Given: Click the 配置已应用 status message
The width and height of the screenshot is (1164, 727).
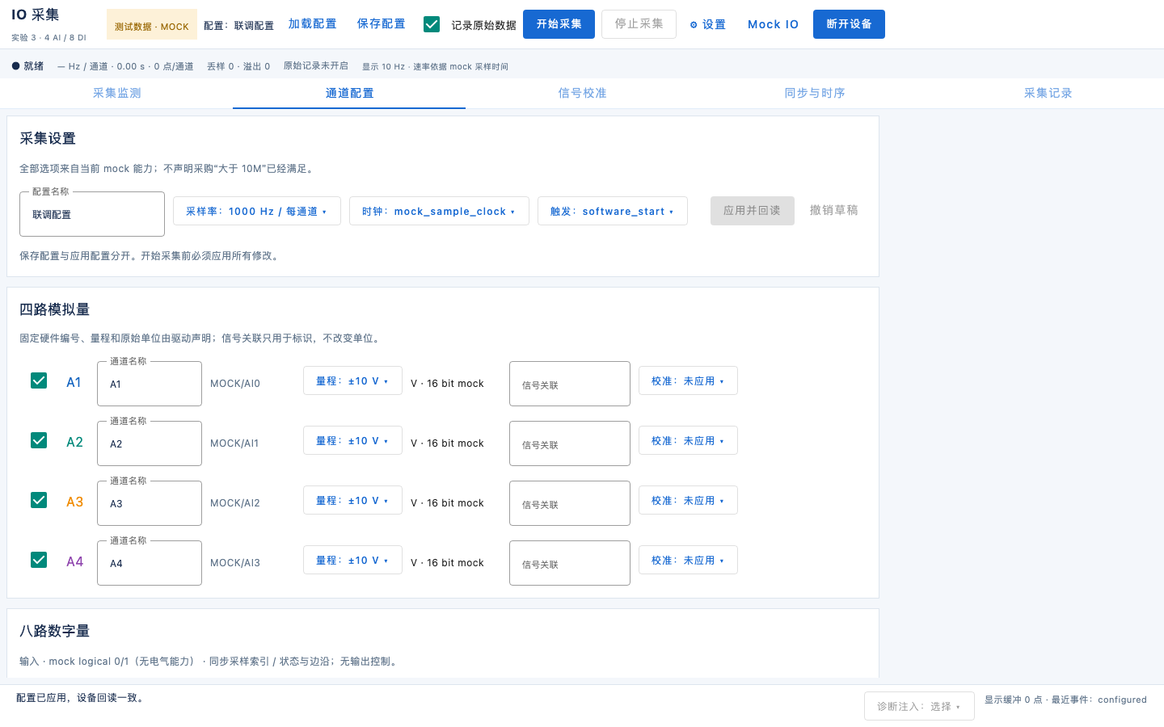Looking at the screenshot, I should (x=82, y=698).
